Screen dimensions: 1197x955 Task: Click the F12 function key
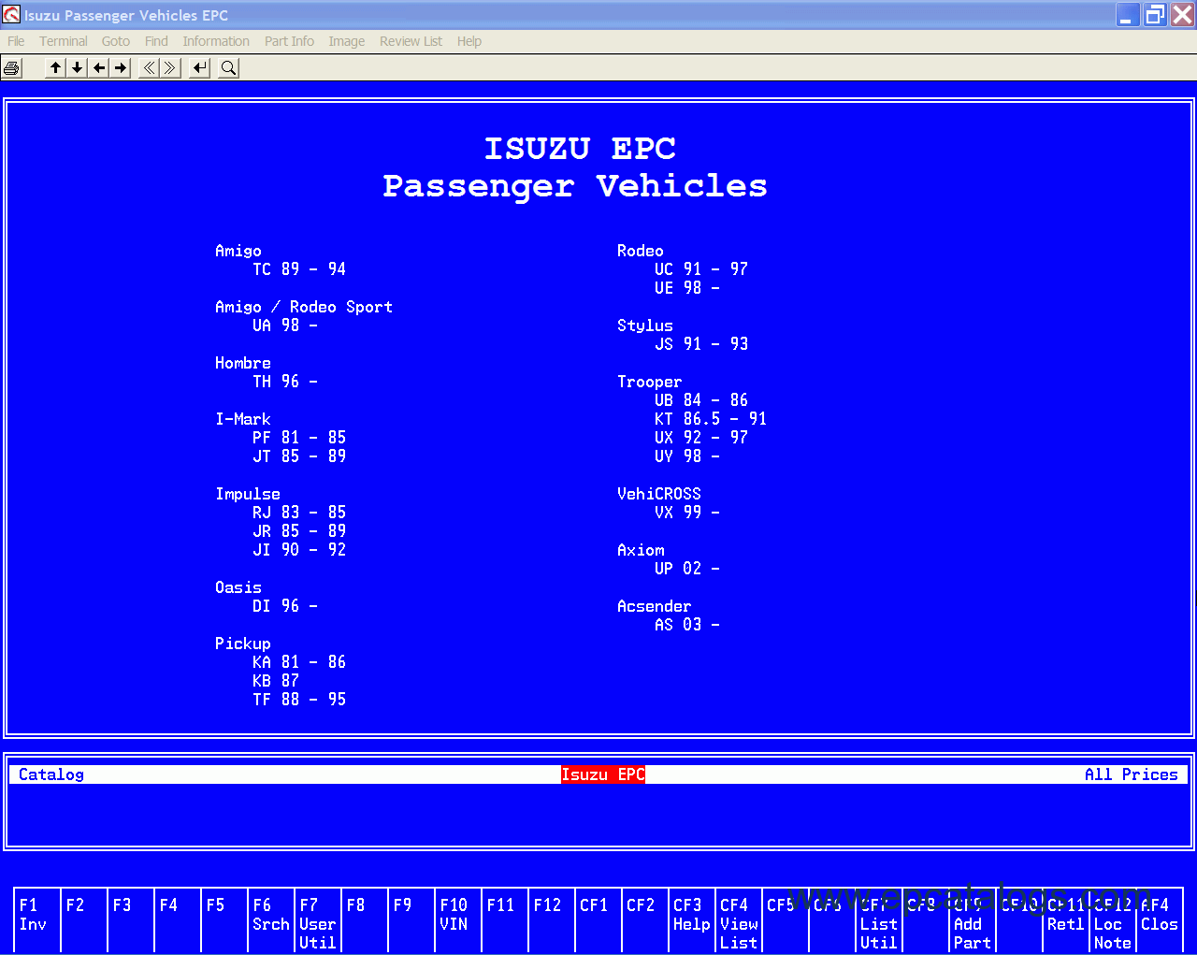(x=552, y=920)
